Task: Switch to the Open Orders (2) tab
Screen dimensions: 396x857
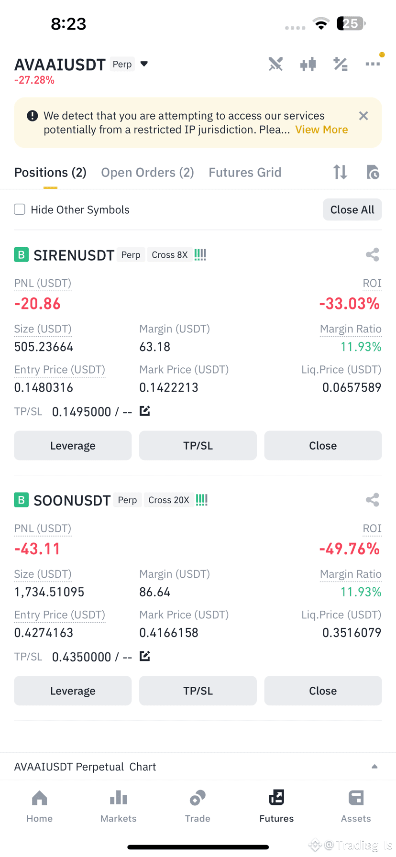Action: click(x=147, y=172)
